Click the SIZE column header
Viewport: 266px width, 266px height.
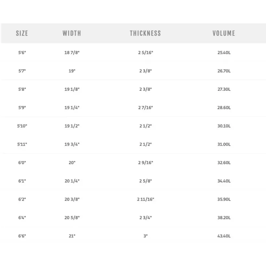tap(22, 33)
